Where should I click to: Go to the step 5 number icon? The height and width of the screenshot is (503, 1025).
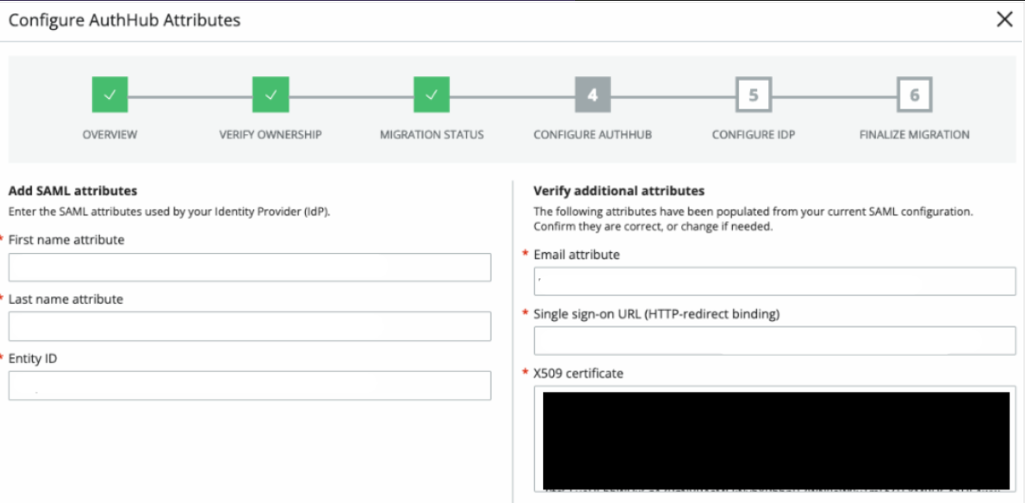[x=753, y=95]
